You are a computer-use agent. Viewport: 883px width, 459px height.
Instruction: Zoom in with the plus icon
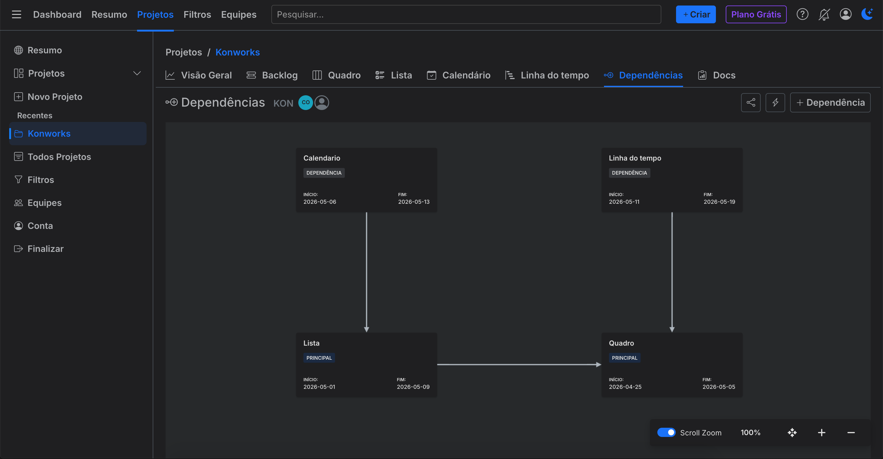coord(822,433)
